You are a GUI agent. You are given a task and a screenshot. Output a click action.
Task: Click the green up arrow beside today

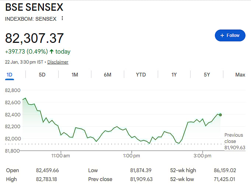[x=52, y=52]
